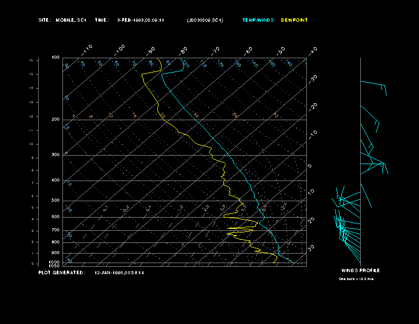Click the WINDS PROFILE caption

(360, 271)
